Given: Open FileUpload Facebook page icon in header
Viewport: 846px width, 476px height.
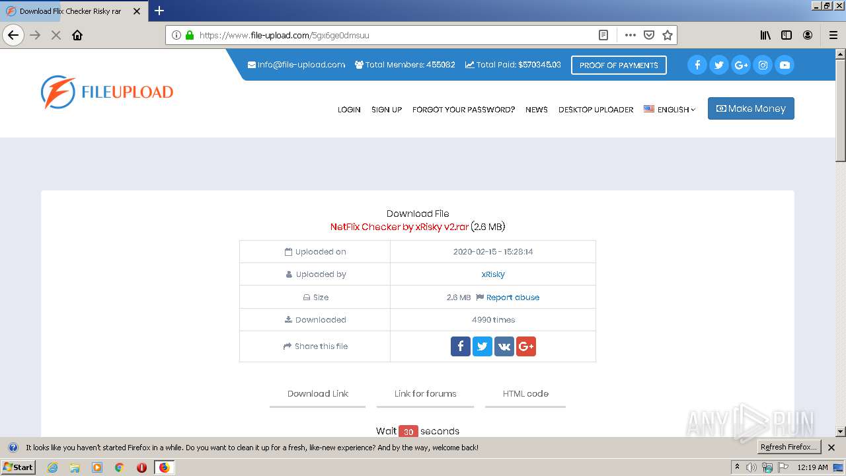Looking at the screenshot, I should [x=697, y=65].
